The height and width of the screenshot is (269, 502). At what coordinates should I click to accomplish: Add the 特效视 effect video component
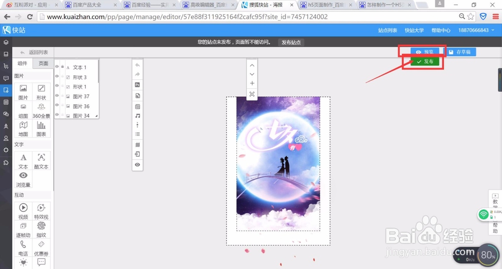41,211
